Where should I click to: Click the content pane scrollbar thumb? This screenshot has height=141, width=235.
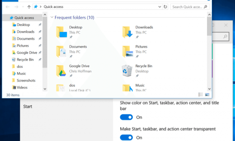[x=210, y=26]
